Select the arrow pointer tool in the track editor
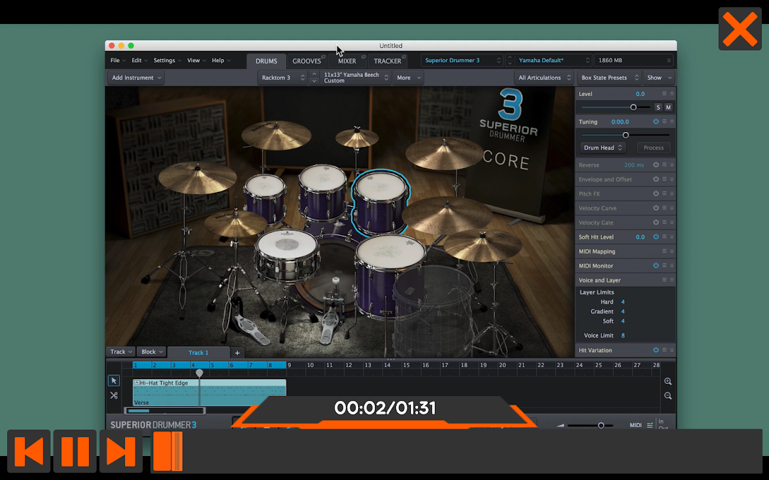The width and height of the screenshot is (769, 480). (114, 381)
